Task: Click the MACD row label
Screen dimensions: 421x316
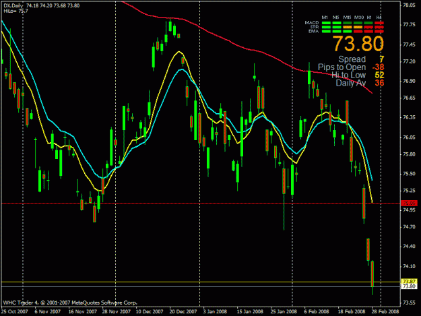Action: tap(312, 23)
